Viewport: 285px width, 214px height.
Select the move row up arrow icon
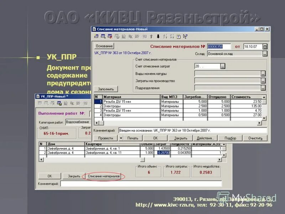(151, 36)
